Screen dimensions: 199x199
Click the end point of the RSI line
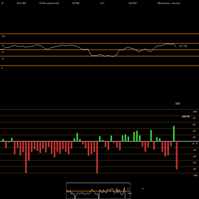[x=176, y=47]
